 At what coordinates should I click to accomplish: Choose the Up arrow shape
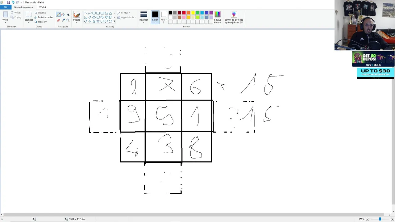pos(110,17)
